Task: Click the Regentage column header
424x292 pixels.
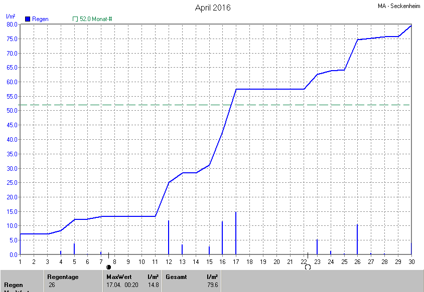Action: [x=62, y=276]
